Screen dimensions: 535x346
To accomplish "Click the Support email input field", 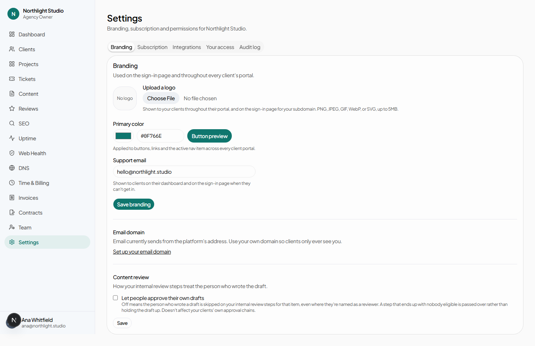I will click(184, 172).
